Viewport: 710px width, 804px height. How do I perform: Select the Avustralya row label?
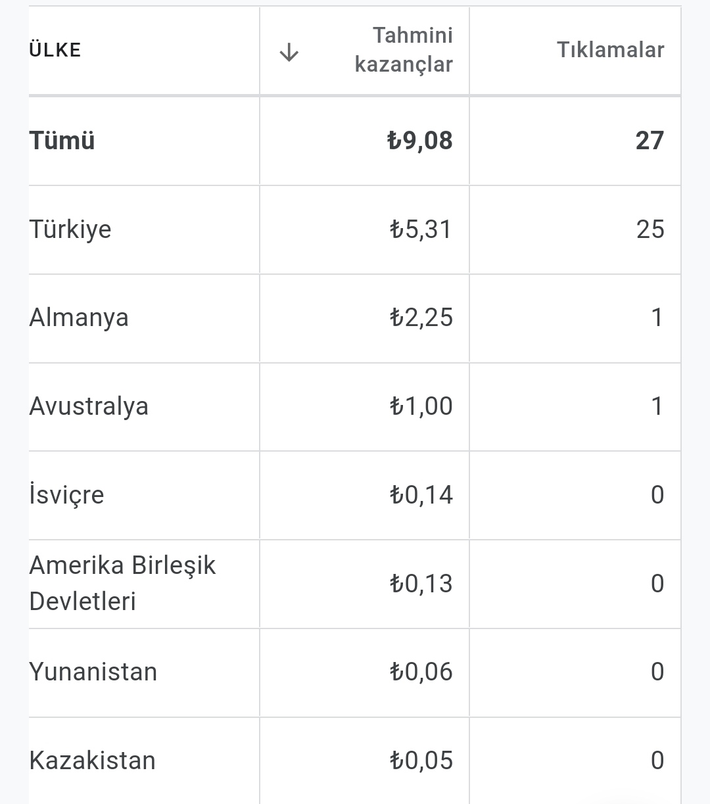[x=89, y=406]
